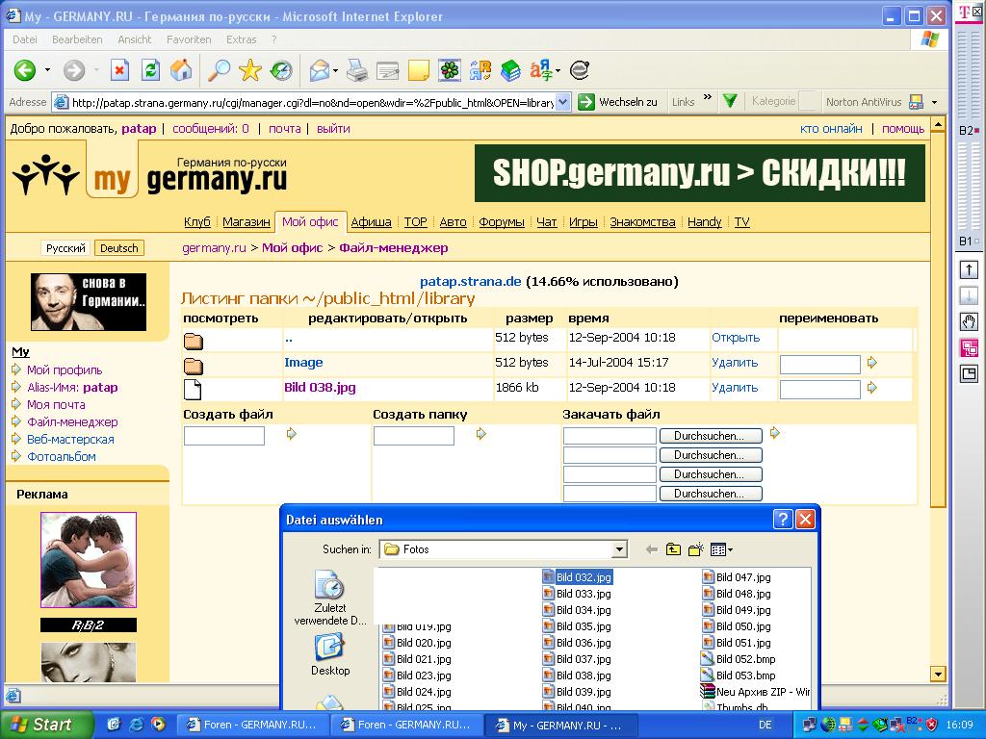This screenshot has width=986, height=739.
Task: Confirm rename arrow for Bild 038.jpg row
Action: [x=872, y=388]
